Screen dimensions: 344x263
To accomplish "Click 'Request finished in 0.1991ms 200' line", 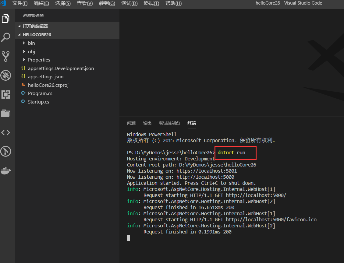I will click(x=187, y=232).
